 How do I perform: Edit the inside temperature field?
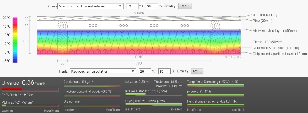[145, 71]
